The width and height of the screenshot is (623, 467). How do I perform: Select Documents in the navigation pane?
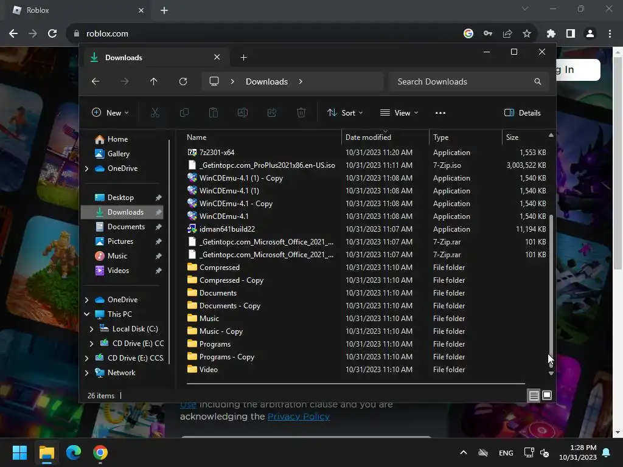pyautogui.click(x=126, y=227)
